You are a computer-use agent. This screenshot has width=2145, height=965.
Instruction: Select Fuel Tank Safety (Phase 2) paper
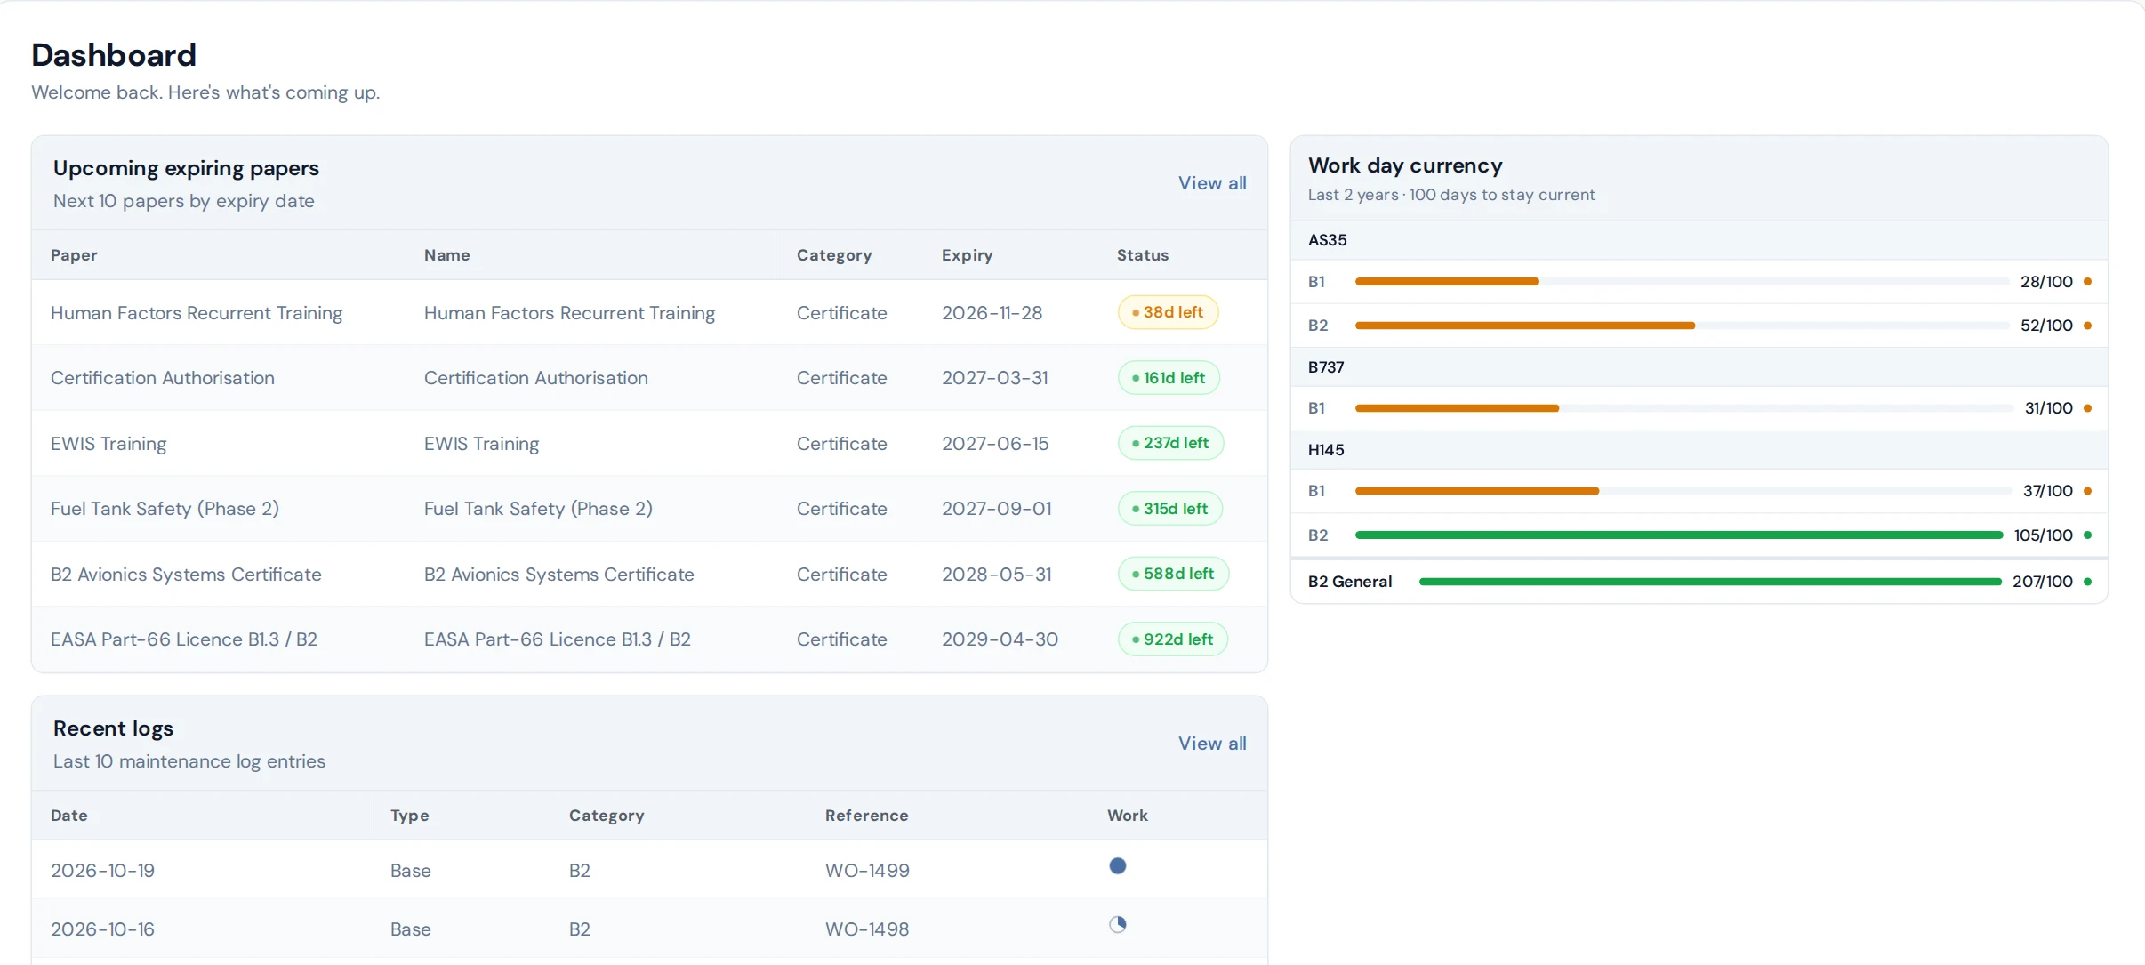coord(165,509)
